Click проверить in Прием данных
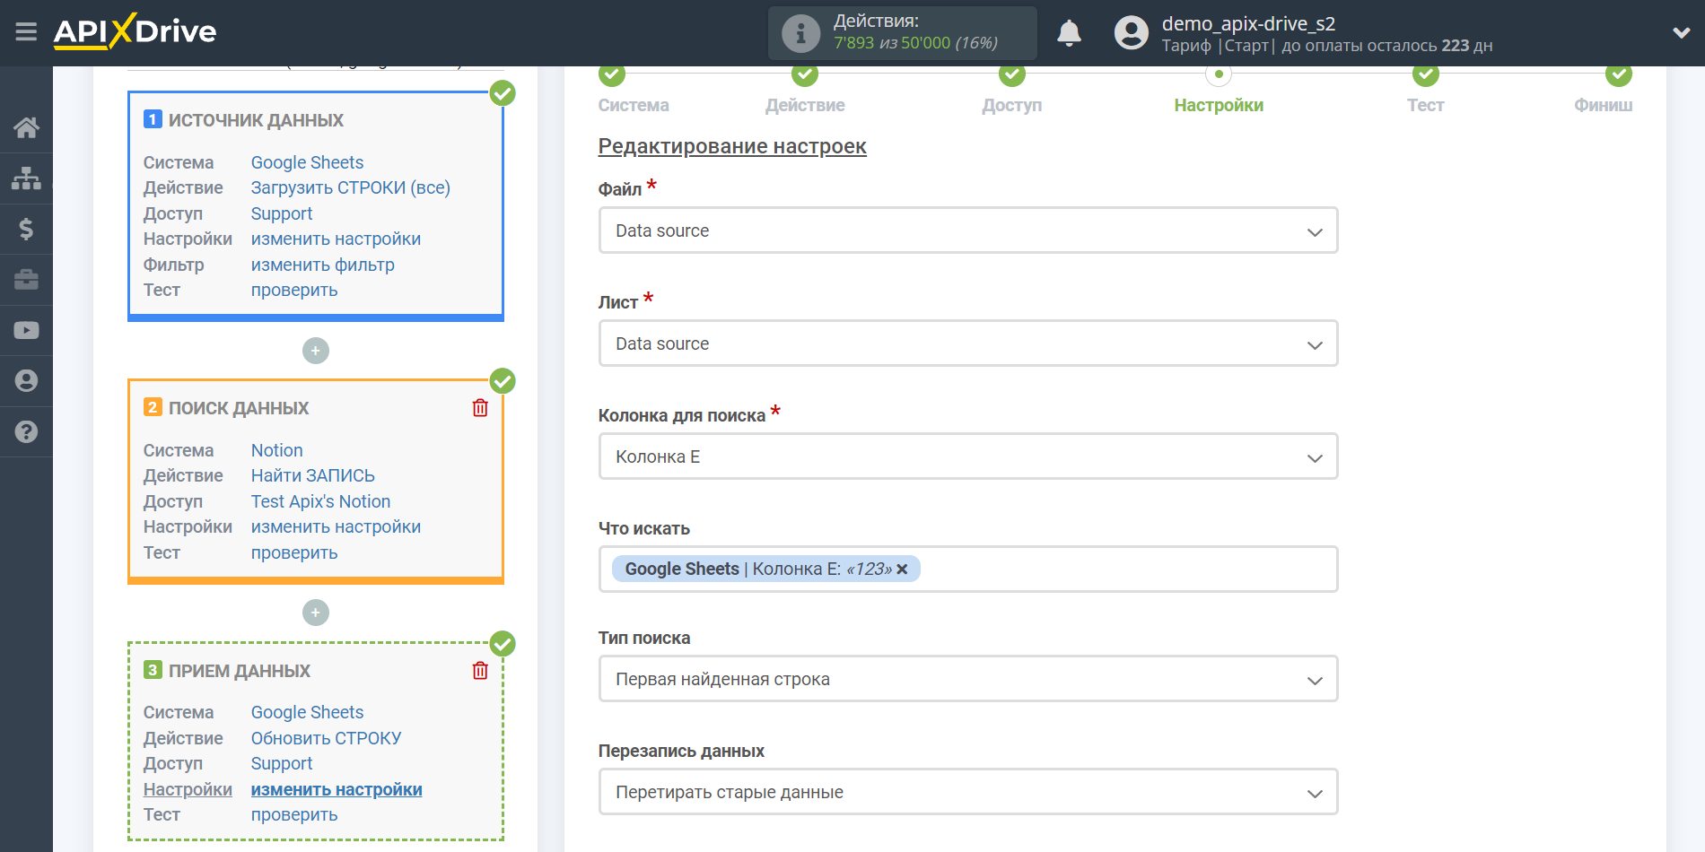 coord(294,814)
